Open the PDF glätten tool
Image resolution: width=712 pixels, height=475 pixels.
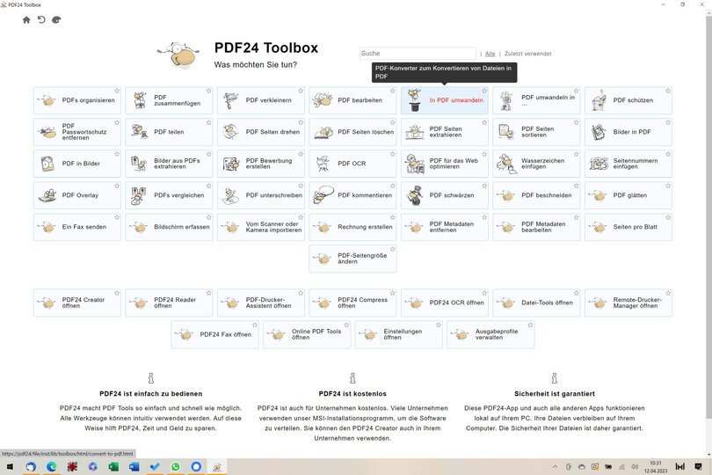click(628, 195)
